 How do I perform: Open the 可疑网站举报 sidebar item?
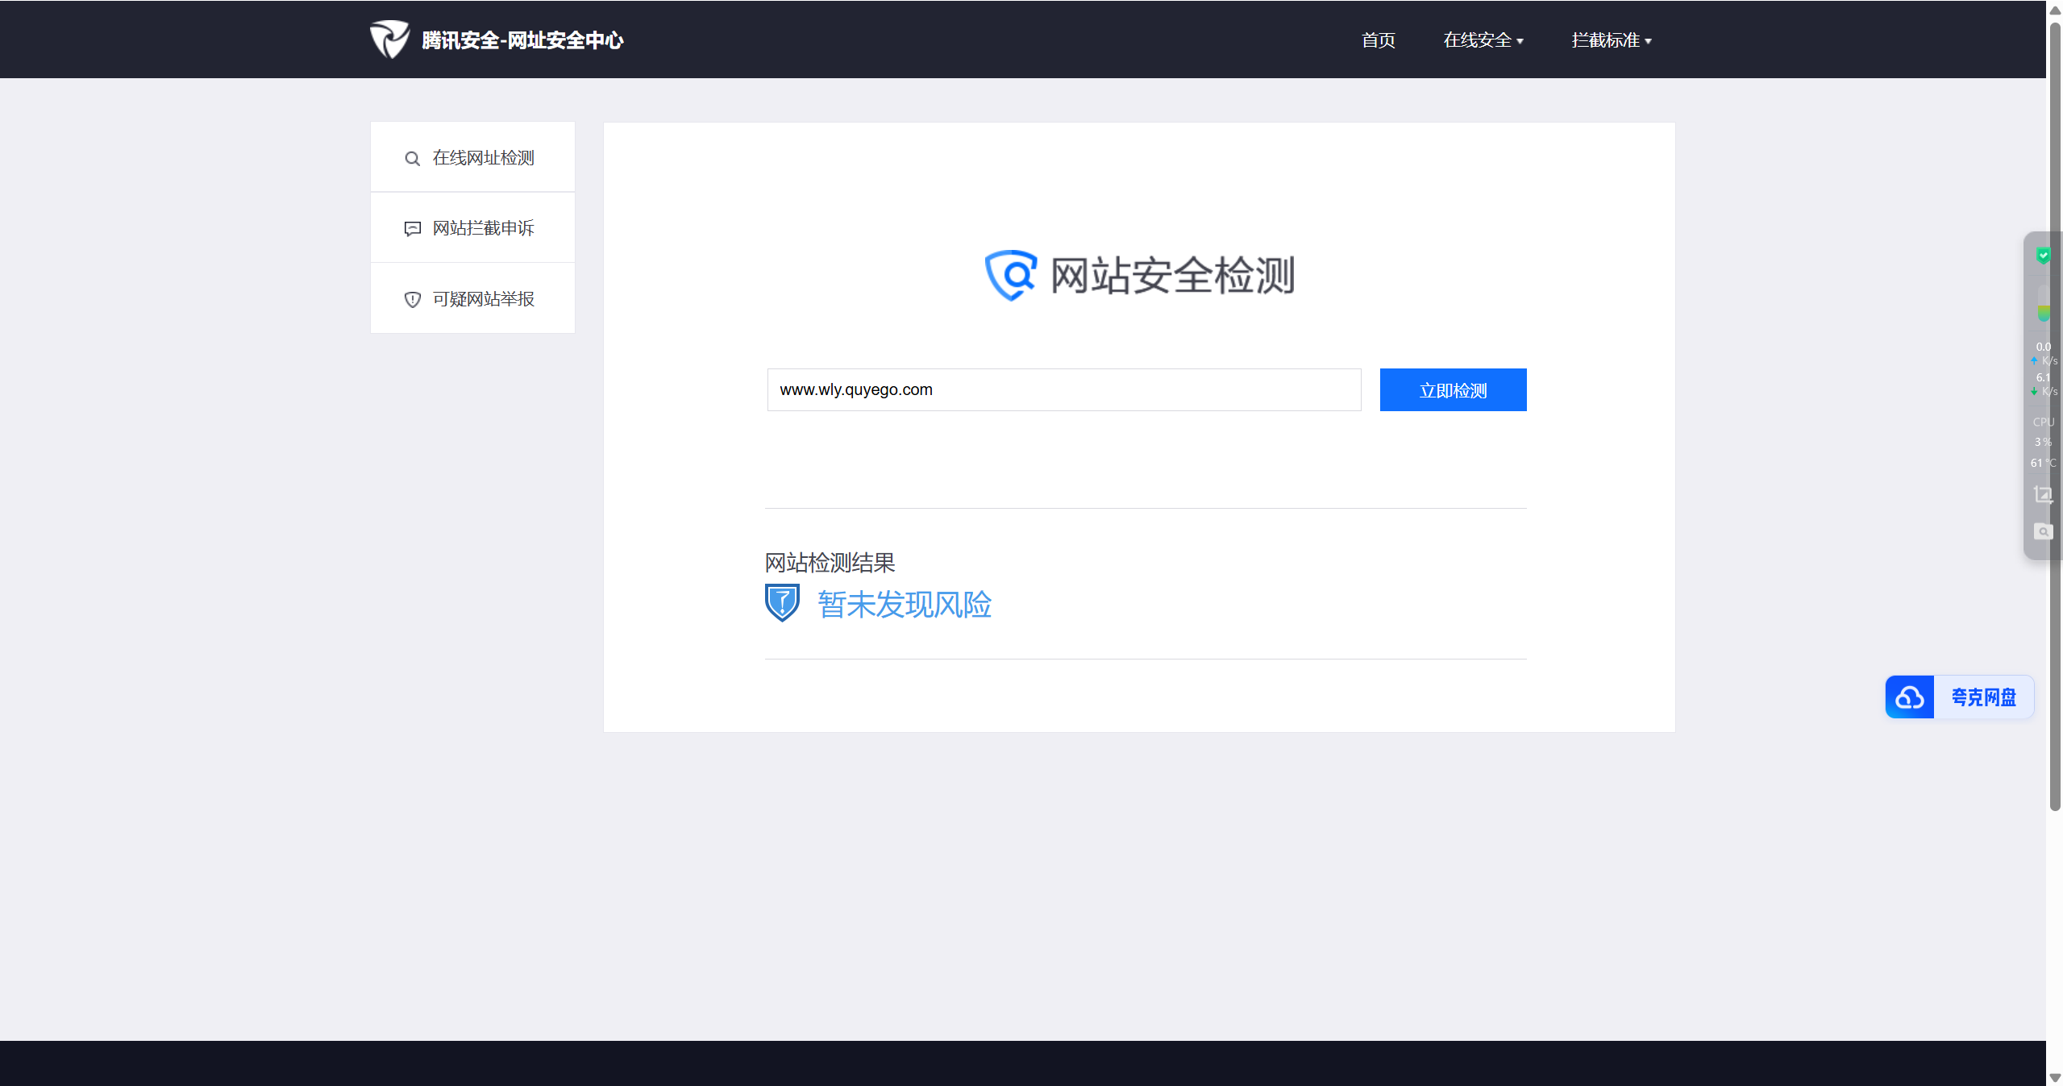point(483,299)
